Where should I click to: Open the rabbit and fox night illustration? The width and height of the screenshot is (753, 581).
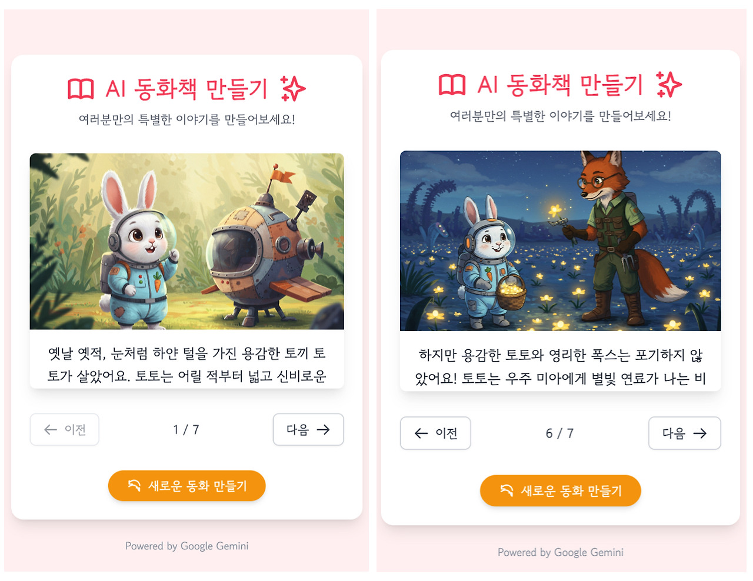click(561, 241)
